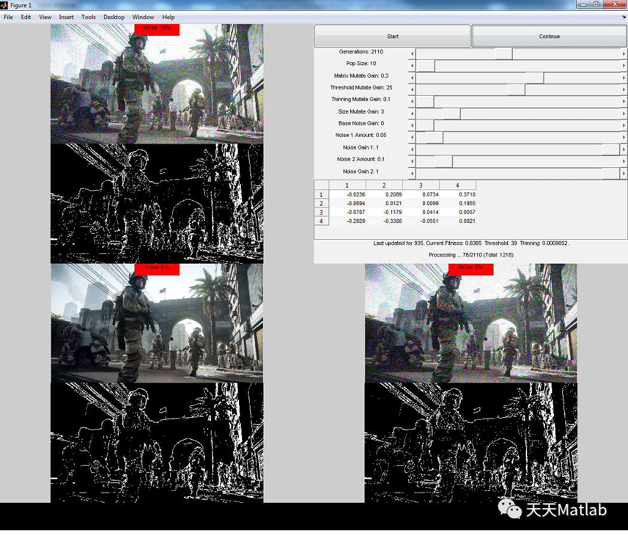Click the Noise 2 Amount slider thumb
The width and height of the screenshot is (628, 538).
point(444,161)
